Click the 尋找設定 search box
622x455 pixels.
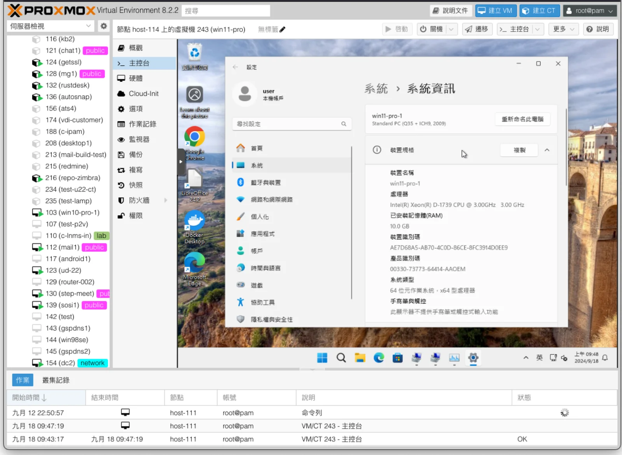tap(292, 124)
